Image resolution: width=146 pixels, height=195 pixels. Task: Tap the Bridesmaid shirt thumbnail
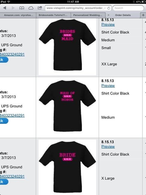pyautogui.click(x=67, y=47)
